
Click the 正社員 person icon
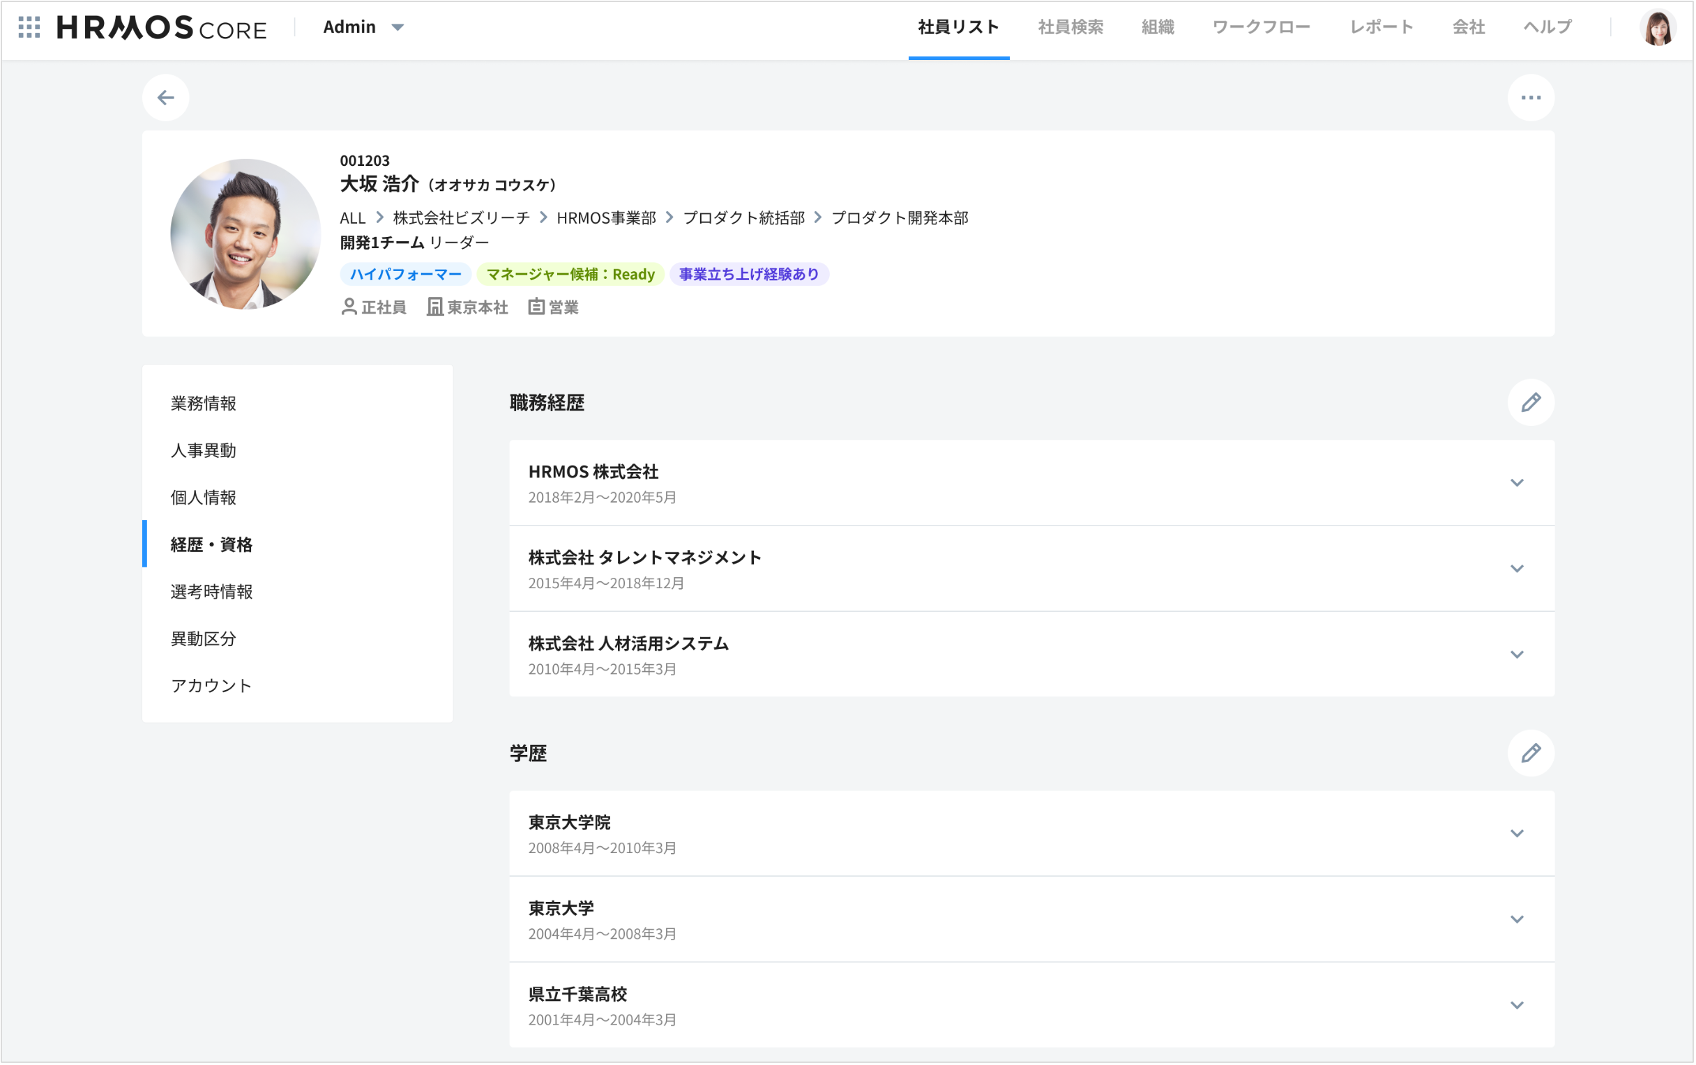(x=349, y=307)
